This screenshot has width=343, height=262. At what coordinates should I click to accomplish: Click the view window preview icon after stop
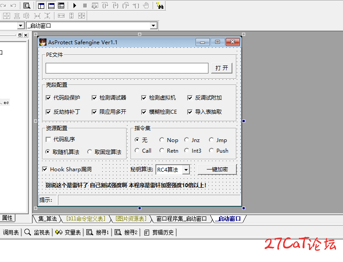pyautogui.click(x=95, y=5)
